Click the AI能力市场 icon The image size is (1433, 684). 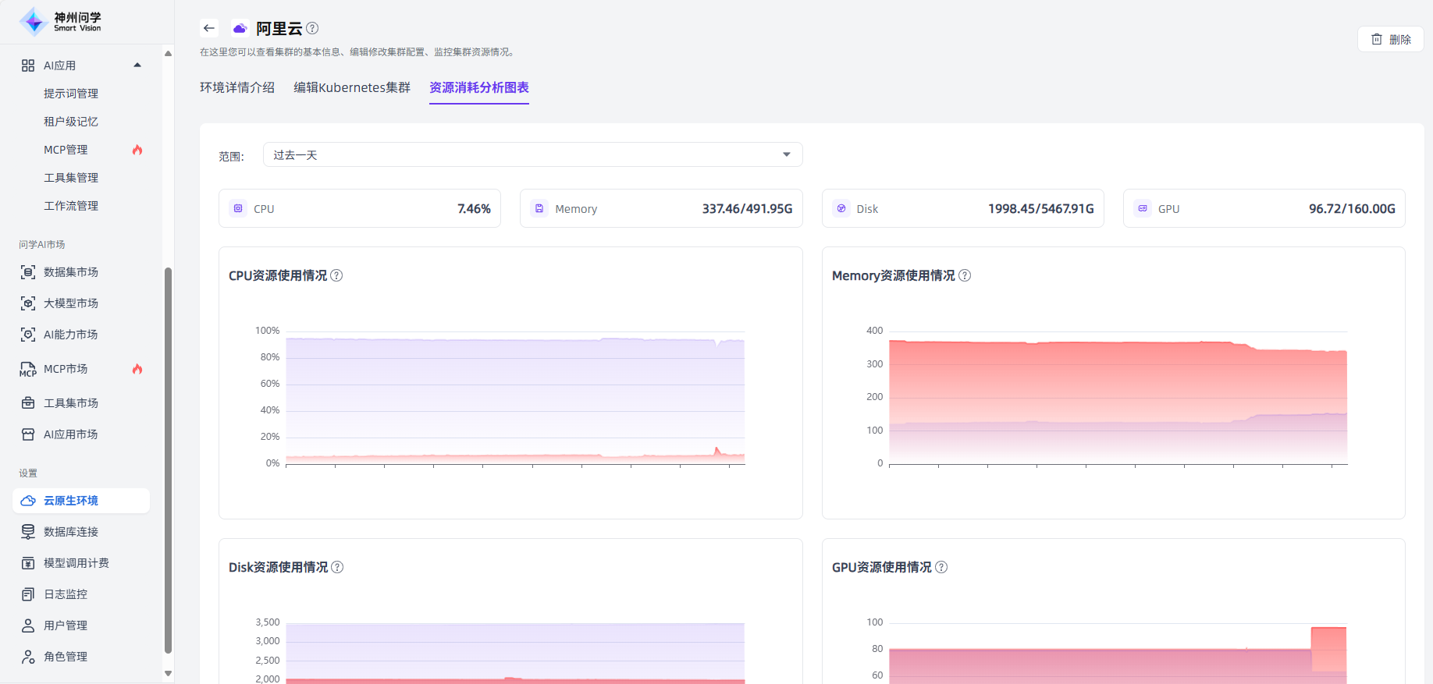[x=28, y=335]
